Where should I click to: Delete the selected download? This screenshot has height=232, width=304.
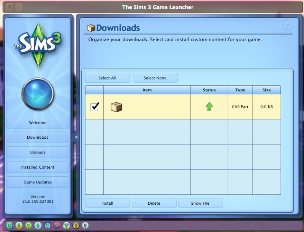154,203
